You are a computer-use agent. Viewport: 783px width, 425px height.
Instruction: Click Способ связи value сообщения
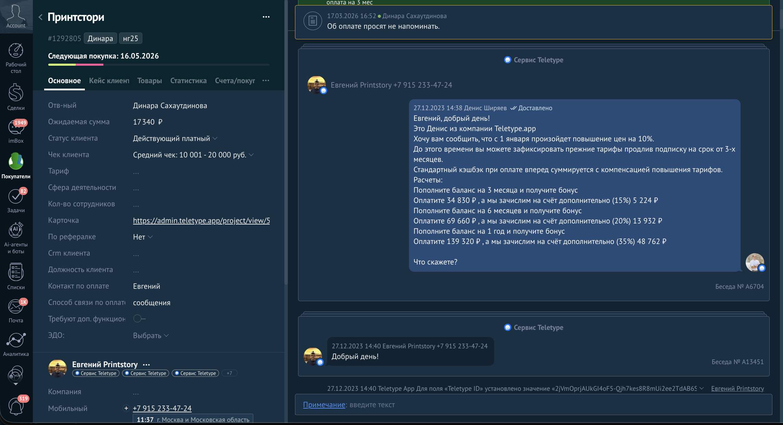(152, 303)
